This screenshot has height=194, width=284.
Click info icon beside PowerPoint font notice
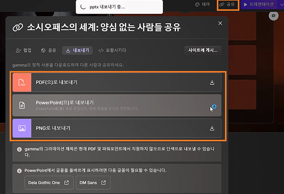pyautogui.click(x=19, y=171)
